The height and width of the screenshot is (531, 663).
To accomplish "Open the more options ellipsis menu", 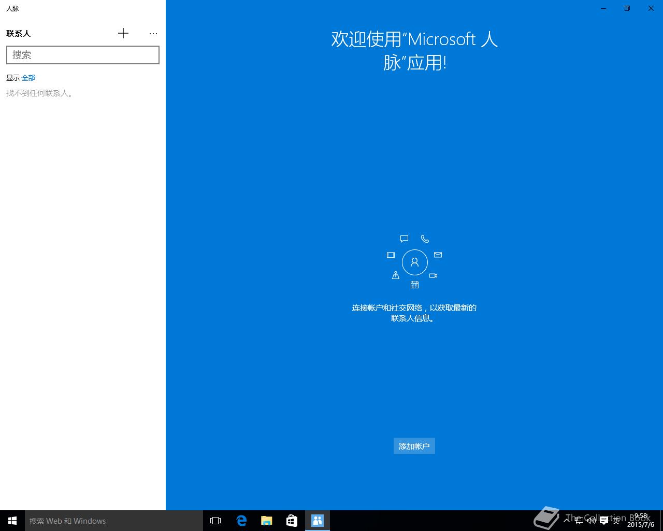I will tap(153, 33).
